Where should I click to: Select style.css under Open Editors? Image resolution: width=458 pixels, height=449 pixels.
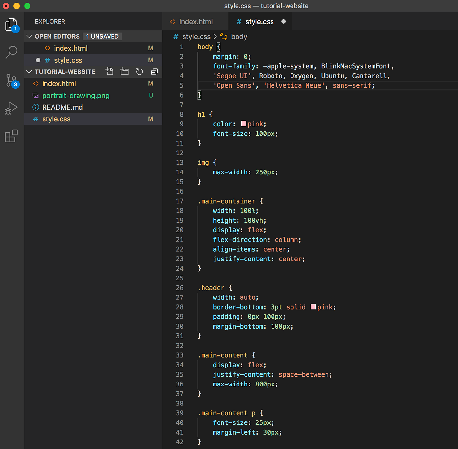coord(68,60)
